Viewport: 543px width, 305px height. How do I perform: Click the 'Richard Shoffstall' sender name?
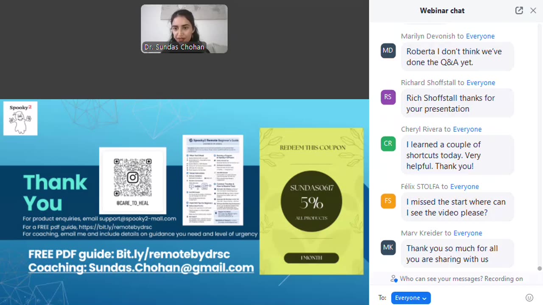pyautogui.click(x=428, y=83)
